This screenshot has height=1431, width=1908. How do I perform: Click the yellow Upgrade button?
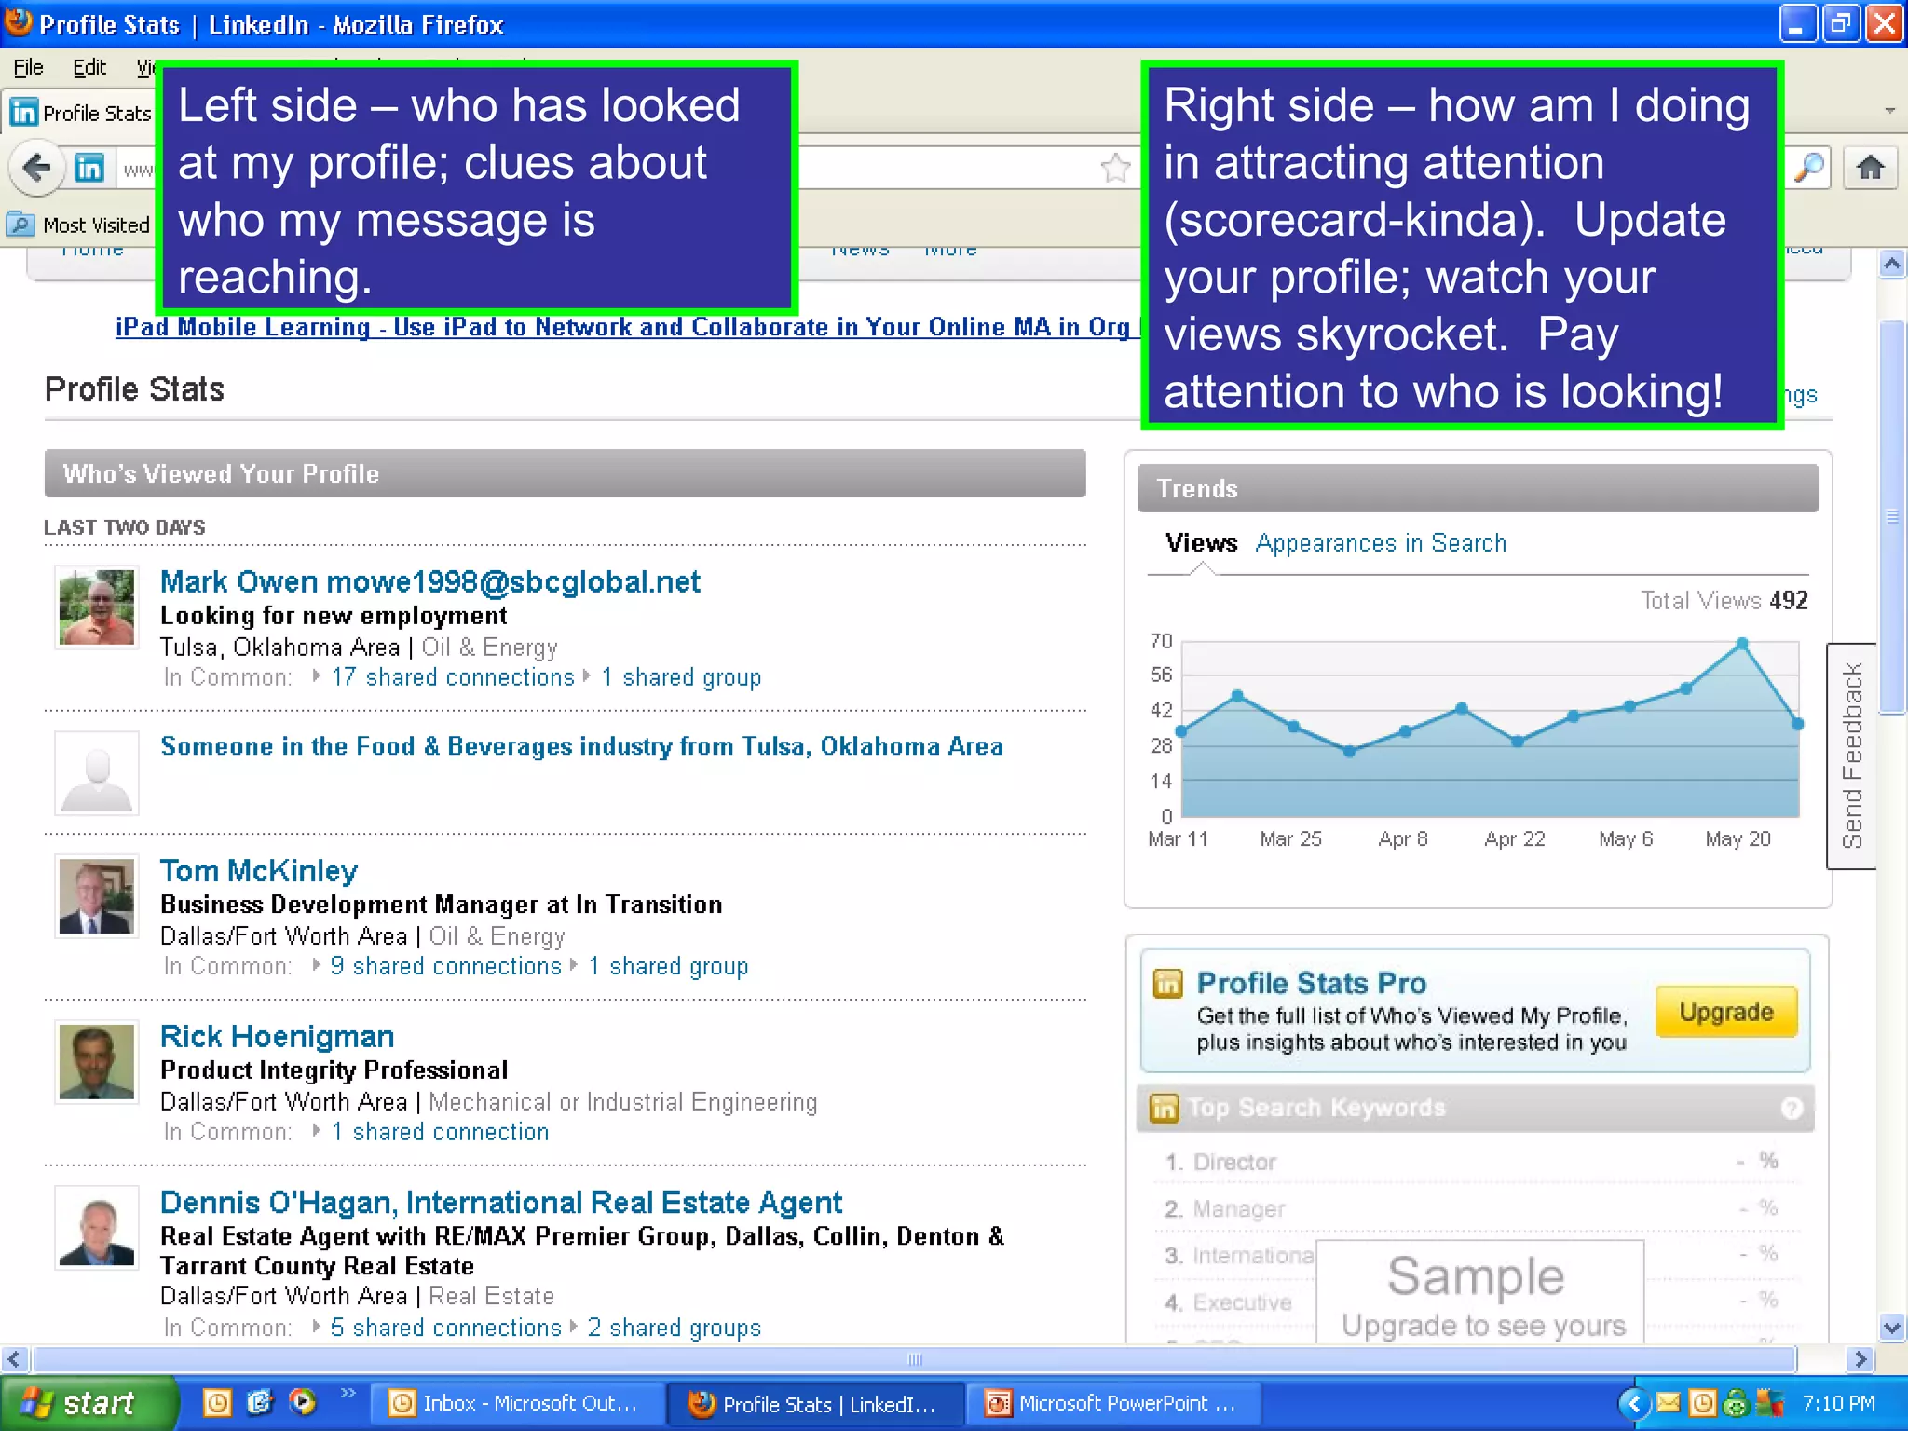click(x=1726, y=1012)
